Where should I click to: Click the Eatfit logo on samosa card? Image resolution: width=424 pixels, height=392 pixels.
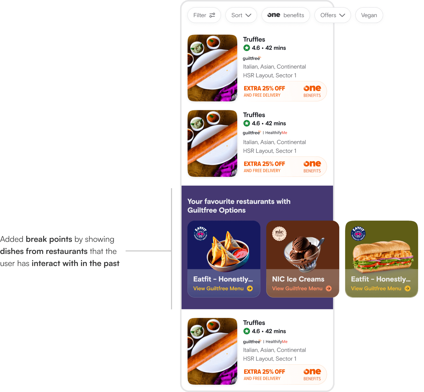tap(201, 234)
